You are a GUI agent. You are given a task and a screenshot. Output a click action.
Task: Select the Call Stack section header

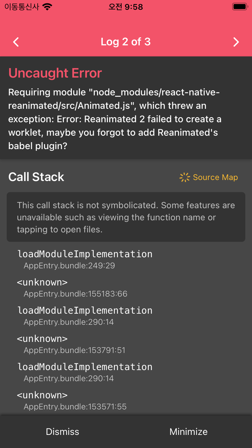pos(36,177)
